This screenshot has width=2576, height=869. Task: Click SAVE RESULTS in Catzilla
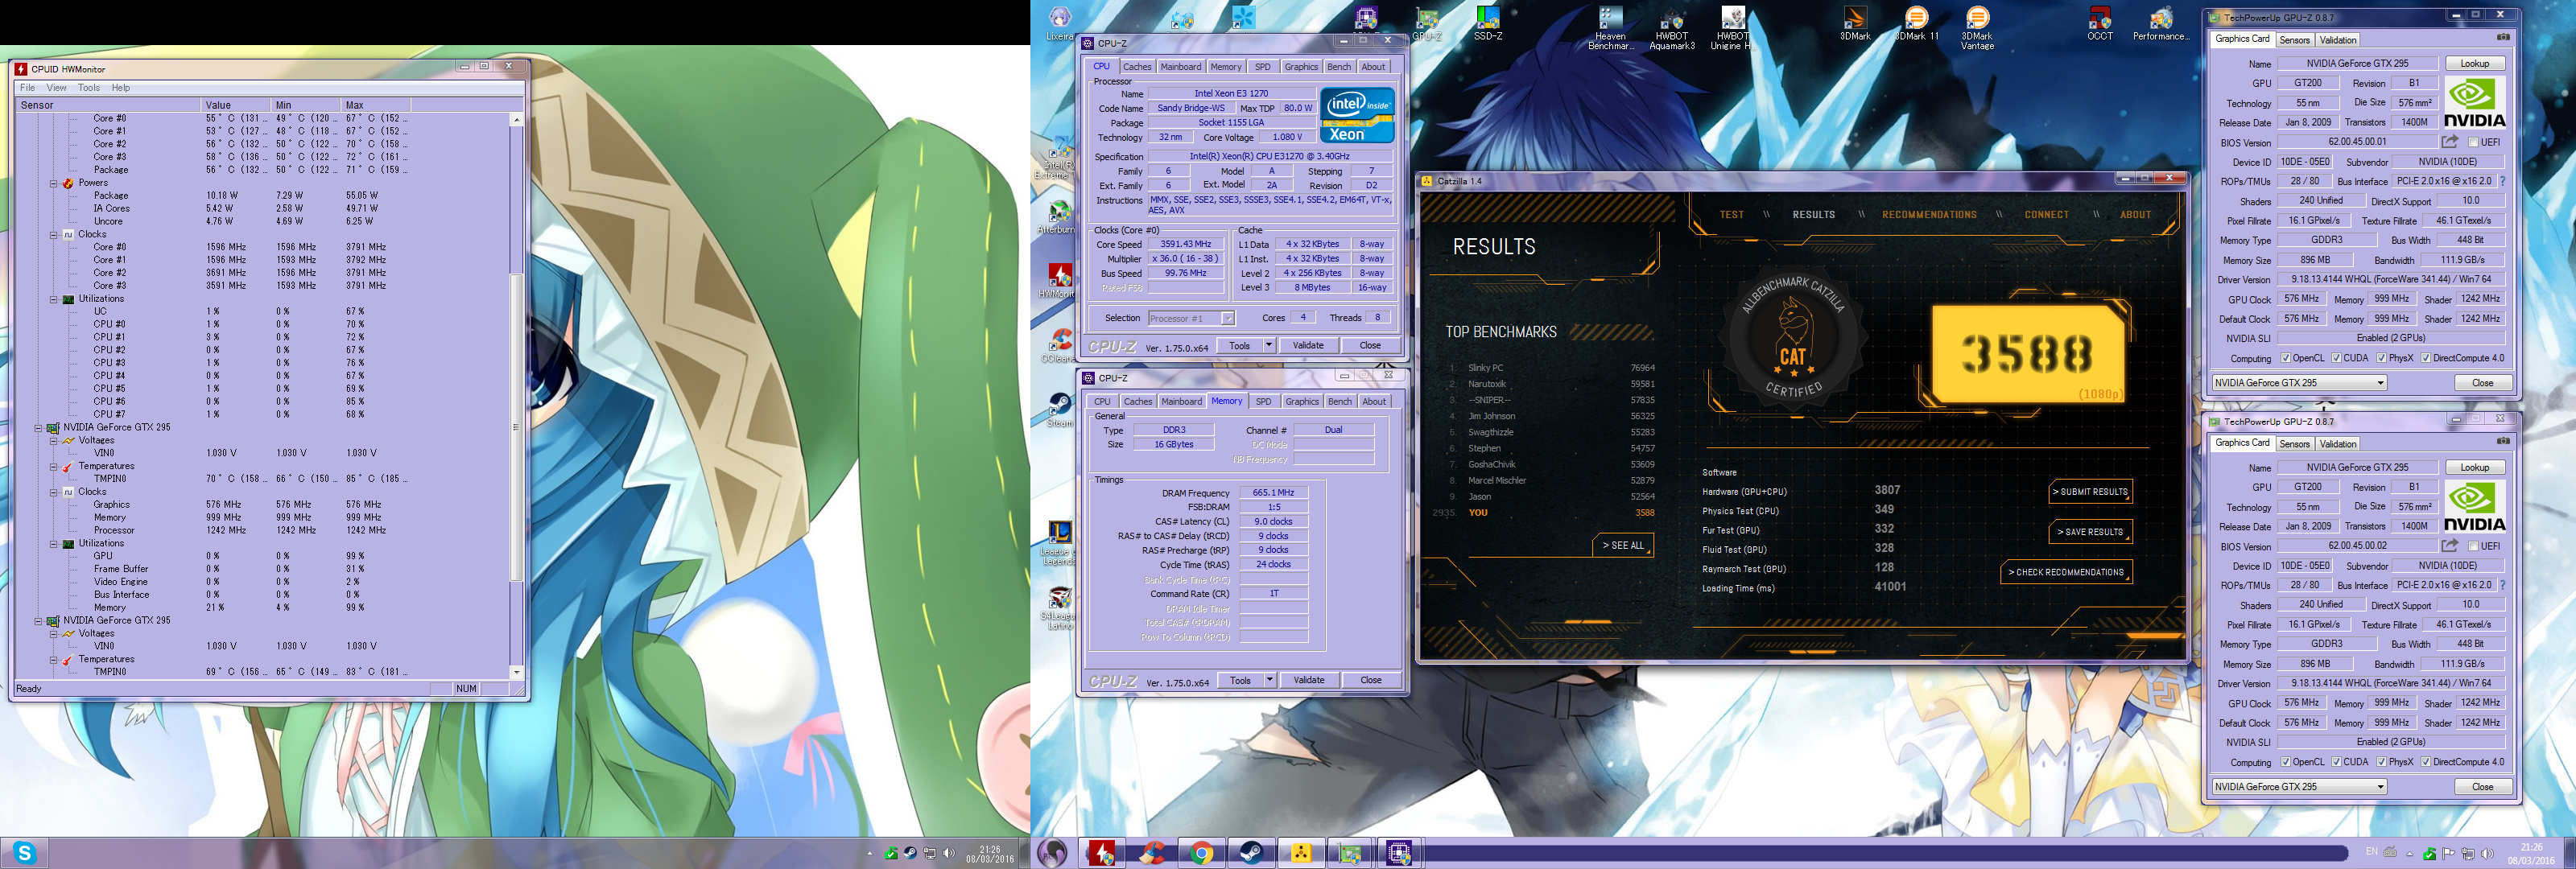click(2090, 532)
